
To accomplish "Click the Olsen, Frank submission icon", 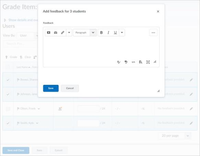I will pos(60,109).
